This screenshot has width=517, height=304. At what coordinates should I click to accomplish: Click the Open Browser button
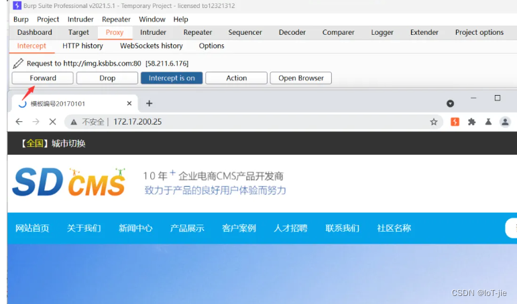click(x=300, y=78)
